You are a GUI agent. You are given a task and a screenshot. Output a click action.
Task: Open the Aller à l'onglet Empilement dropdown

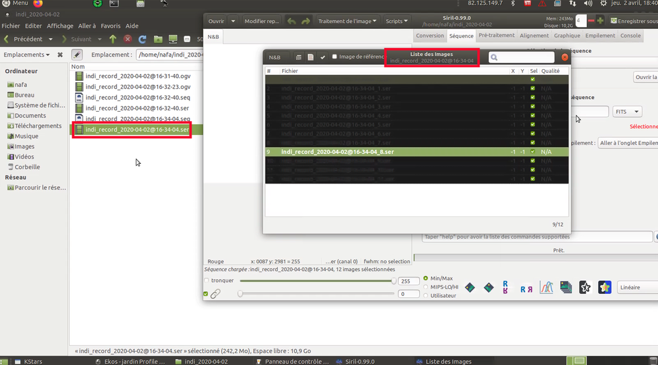pos(628,143)
